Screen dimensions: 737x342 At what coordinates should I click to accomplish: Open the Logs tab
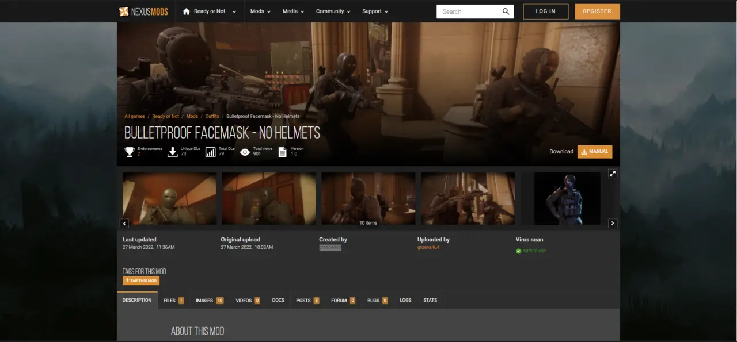point(405,300)
